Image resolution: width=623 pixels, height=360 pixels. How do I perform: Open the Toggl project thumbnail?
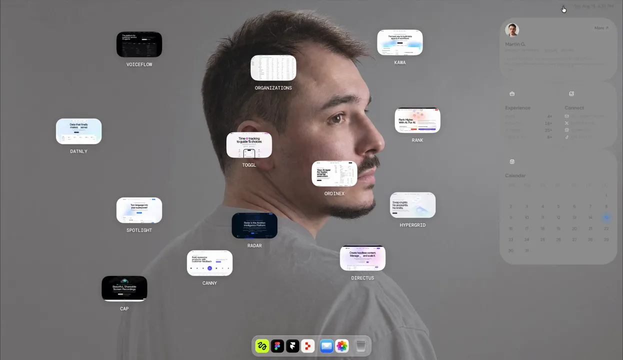point(249,145)
